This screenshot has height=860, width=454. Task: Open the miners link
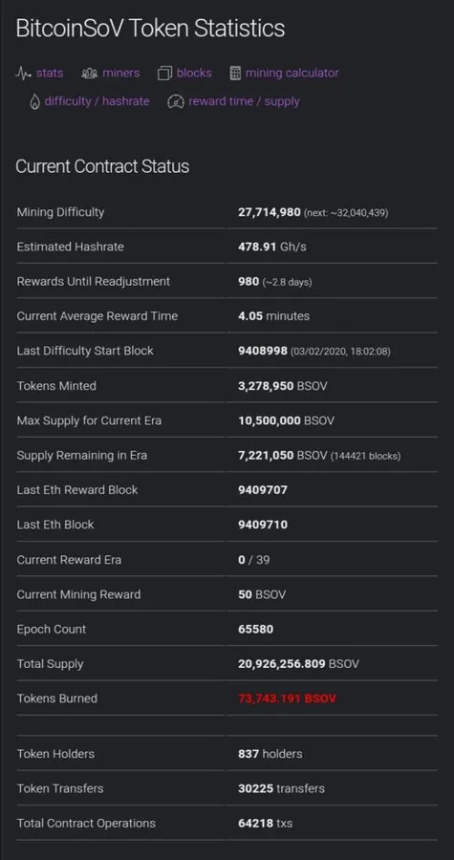(121, 73)
